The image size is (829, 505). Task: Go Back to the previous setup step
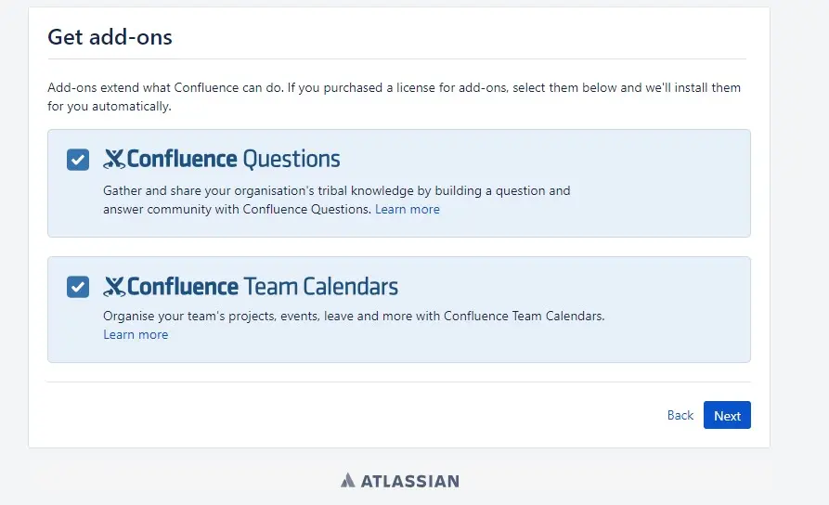point(680,416)
